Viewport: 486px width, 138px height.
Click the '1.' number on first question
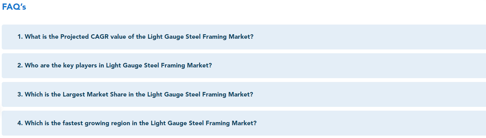point(20,37)
